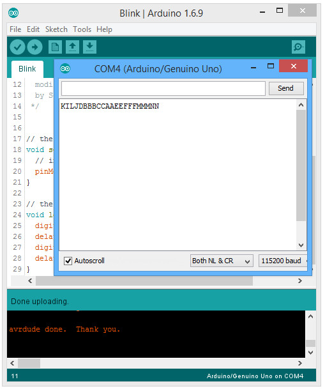The width and height of the screenshot is (325, 391).
Task: Click the console horizontal scrollbar thumb
Action: (x=29, y=364)
